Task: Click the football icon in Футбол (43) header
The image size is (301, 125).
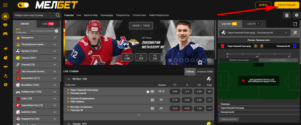Action: pyautogui.click(x=209, y=79)
